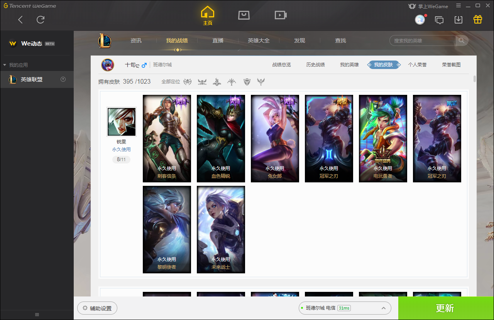The width and height of the screenshot is (494, 320).
Task: Switch to the 英雄大全 tab
Action: pyautogui.click(x=259, y=40)
